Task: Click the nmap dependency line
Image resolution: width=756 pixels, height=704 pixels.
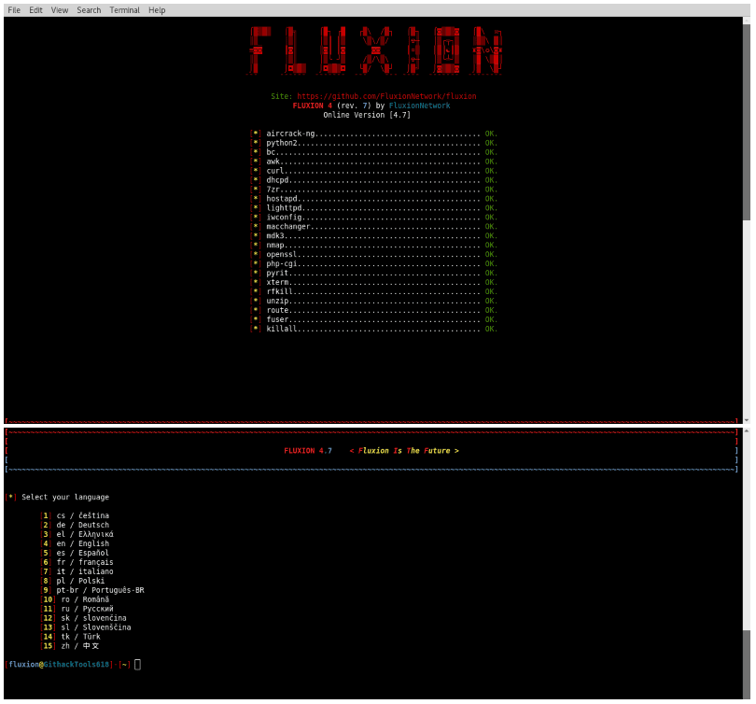Action: [373, 246]
